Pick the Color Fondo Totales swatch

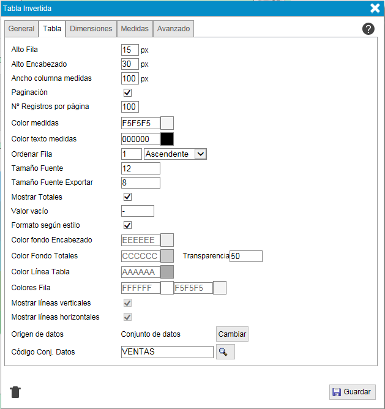tap(167, 256)
